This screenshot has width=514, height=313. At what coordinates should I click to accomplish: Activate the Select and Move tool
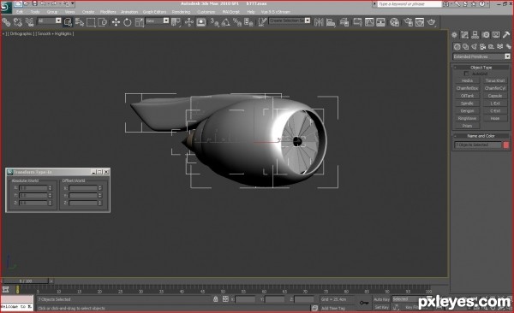[116, 22]
